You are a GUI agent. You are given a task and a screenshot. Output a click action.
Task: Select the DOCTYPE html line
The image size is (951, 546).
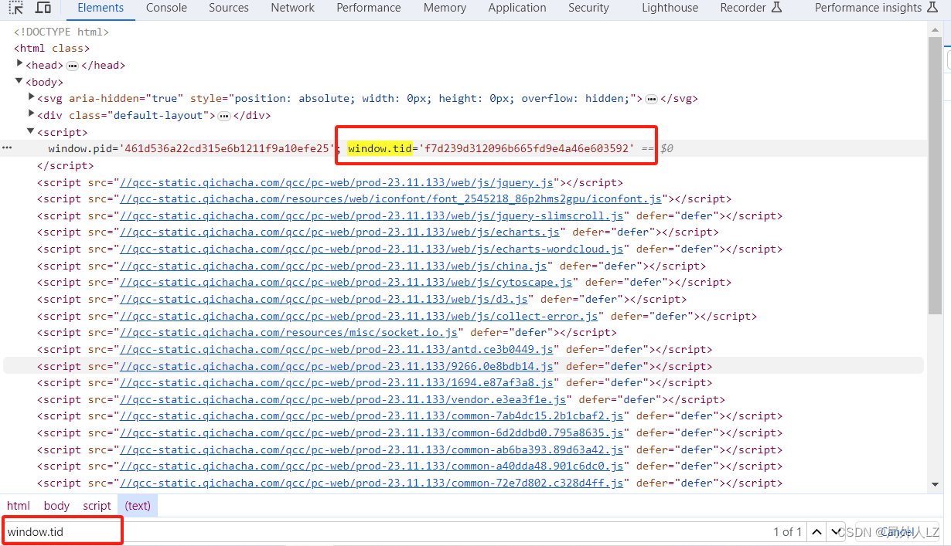pyautogui.click(x=61, y=32)
